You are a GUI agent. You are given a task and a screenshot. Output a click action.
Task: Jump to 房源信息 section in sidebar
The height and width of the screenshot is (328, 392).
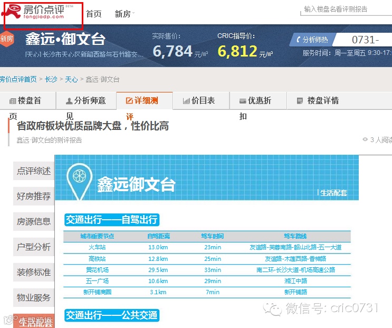(34, 221)
